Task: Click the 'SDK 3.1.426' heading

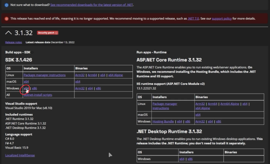Action: 18,60
